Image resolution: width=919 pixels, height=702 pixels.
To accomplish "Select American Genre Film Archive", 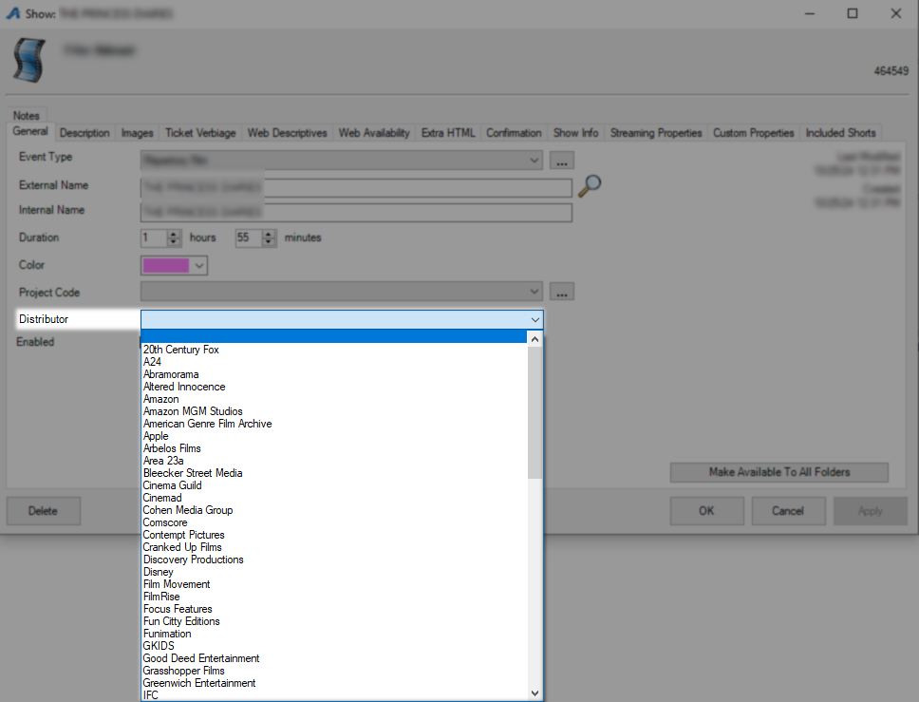I will pyautogui.click(x=334, y=424).
